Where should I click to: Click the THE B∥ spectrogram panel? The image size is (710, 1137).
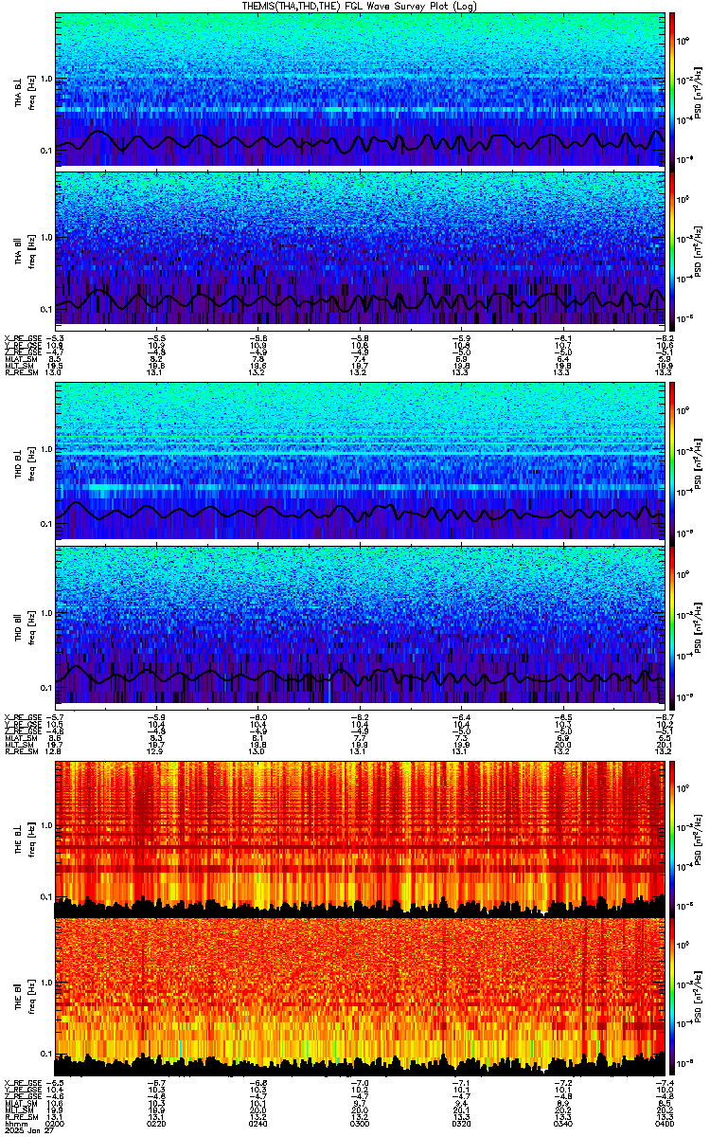(360, 995)
